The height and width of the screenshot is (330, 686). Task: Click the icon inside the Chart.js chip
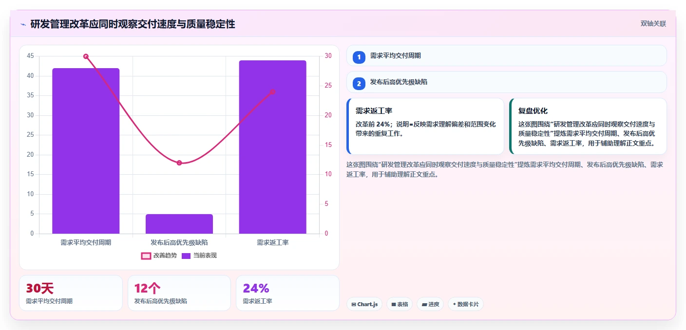pyautogui.click(x=354, y=305)
